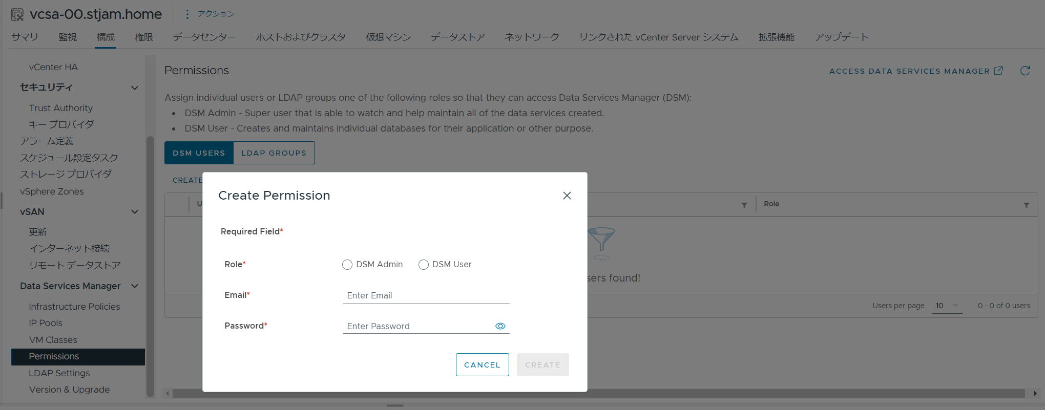Viewport: 1045px width, 410px height.
Task: Select vSphere Zones in sidebar
Action: coord(52,191)
